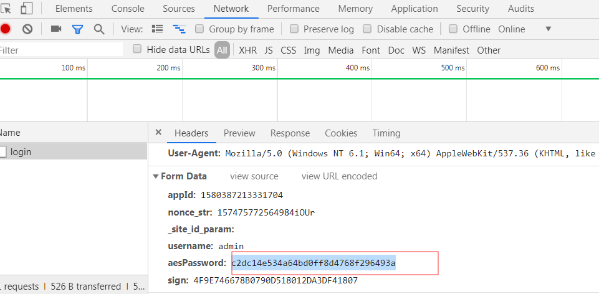Viewport: 599px width, 294px height.
Task: Toggle the capture screenshots camera icon
Action: point(56,29)
